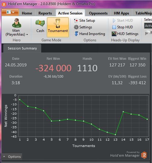
Task: Click the Hero group label
Action: [17, 40]
